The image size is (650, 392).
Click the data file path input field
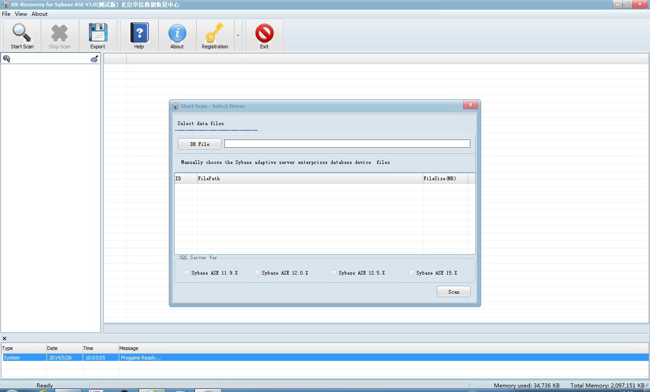pos(347,144)
